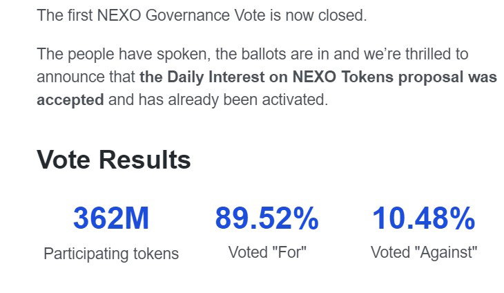Click the bold words "proposal was"
The image size is (504, 293).
447,77
